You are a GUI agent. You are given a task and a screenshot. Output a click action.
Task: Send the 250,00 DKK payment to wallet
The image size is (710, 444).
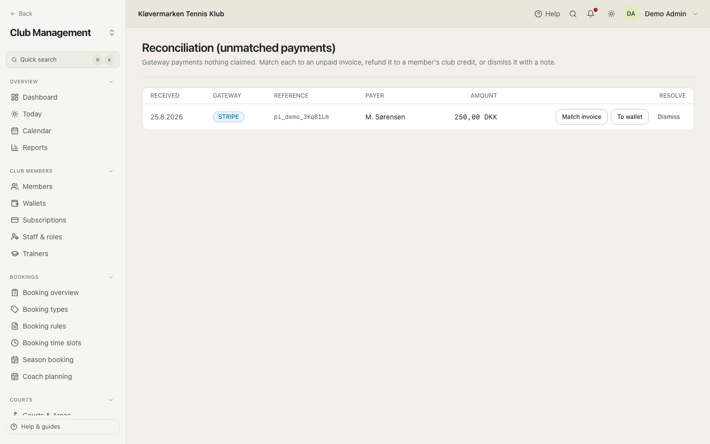(630, 117)
